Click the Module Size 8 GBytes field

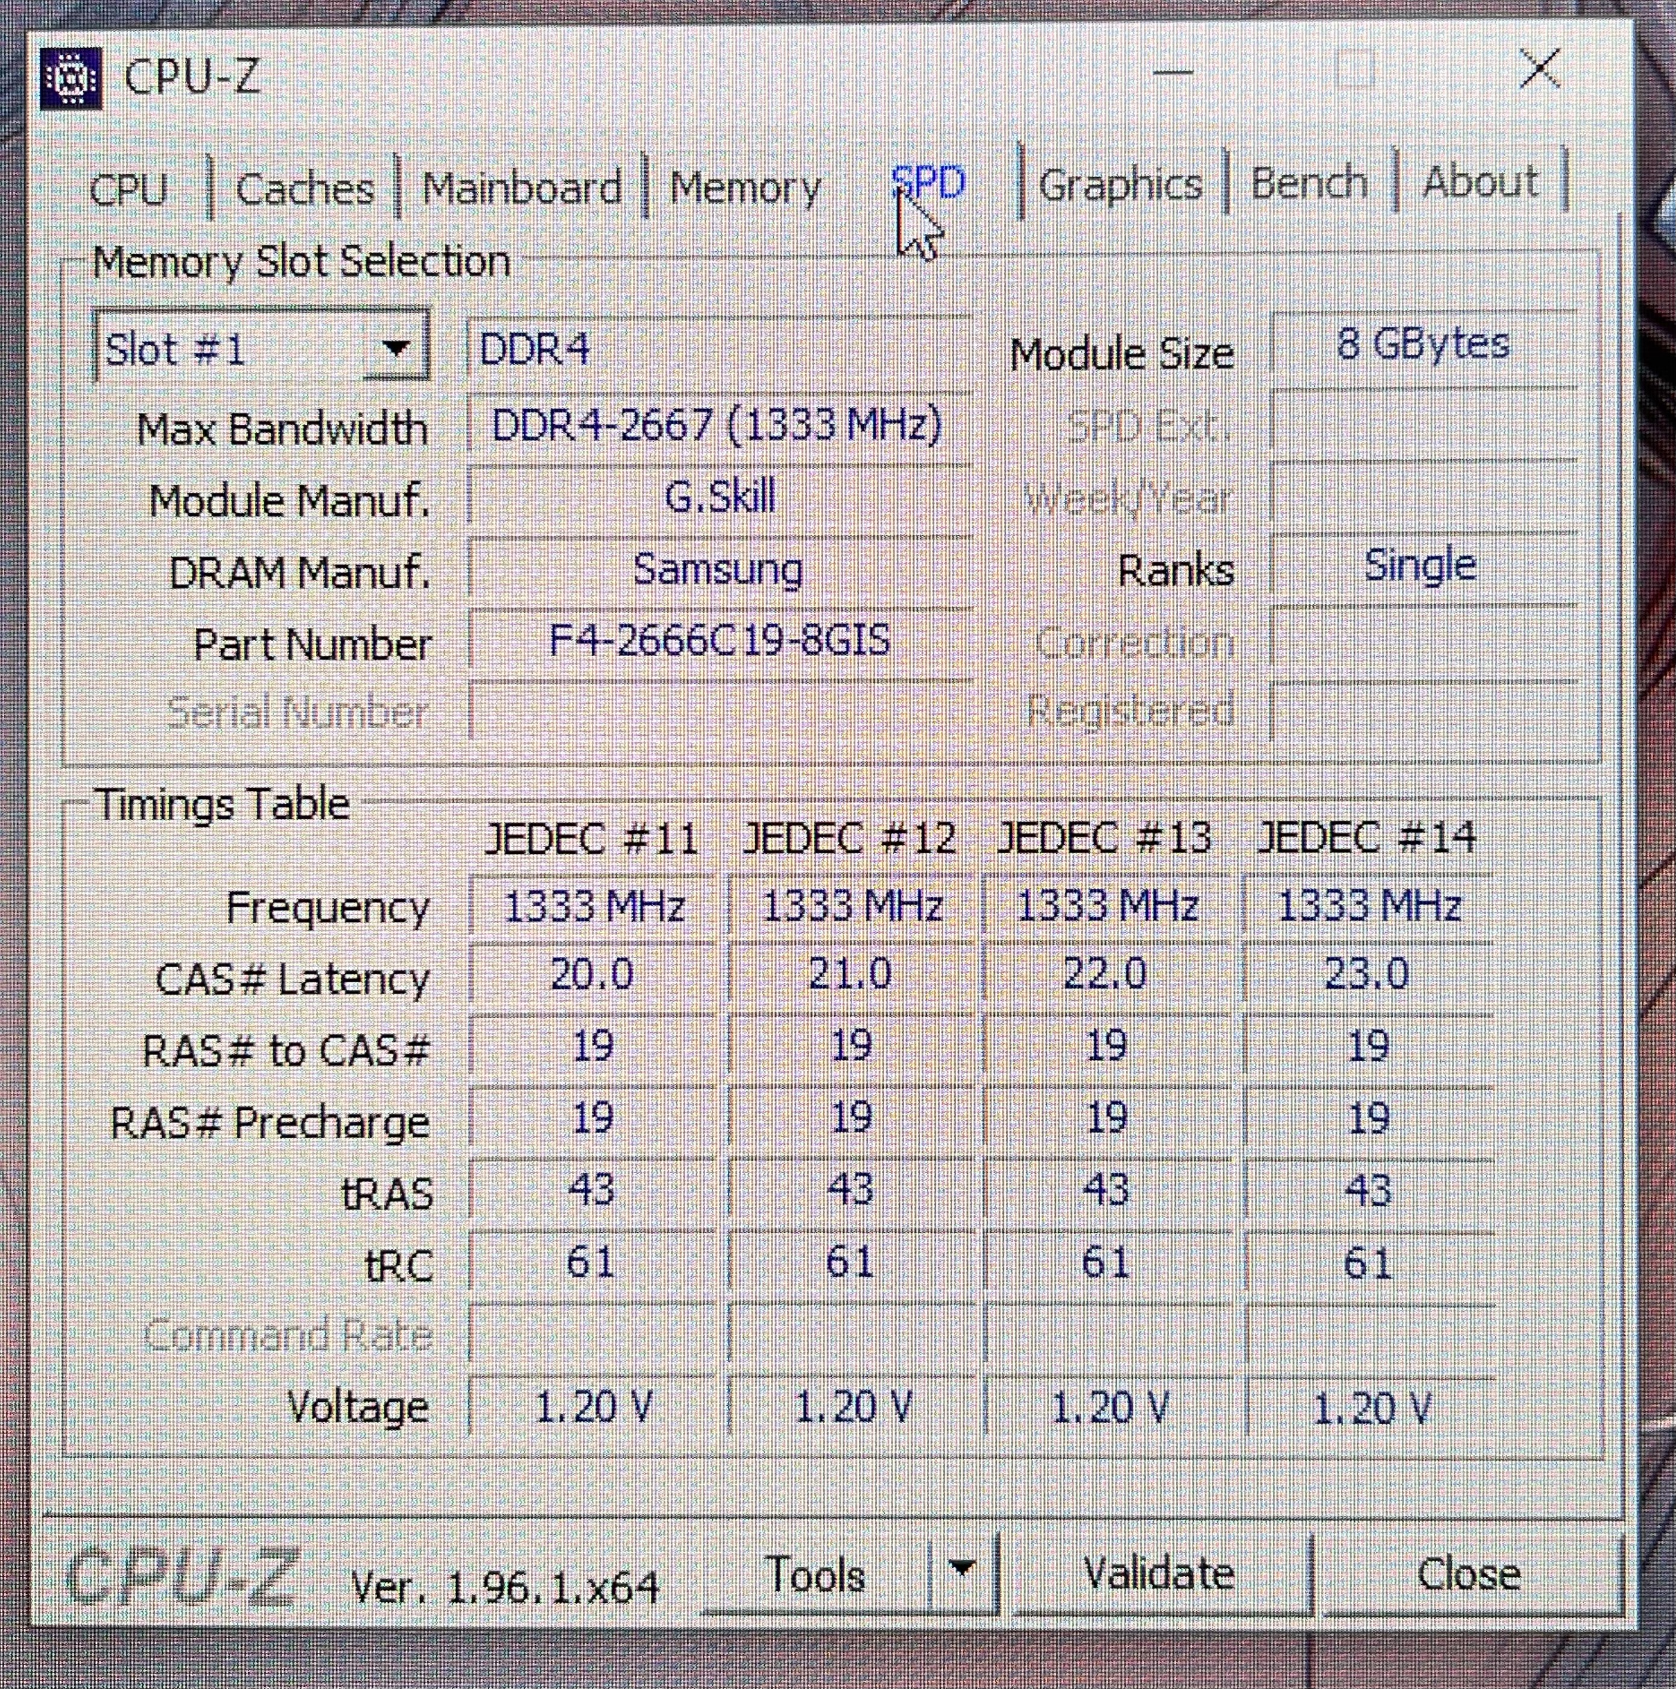1422,343
